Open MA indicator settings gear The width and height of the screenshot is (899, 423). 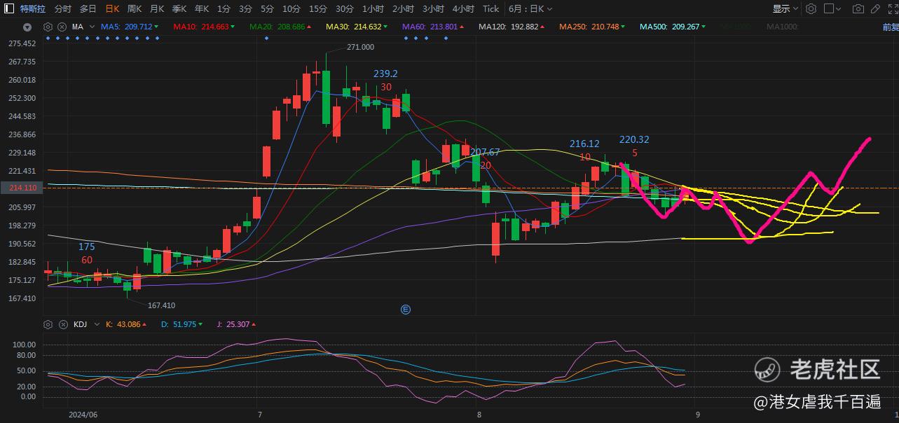pyautogui.click(x=48, y=27)
